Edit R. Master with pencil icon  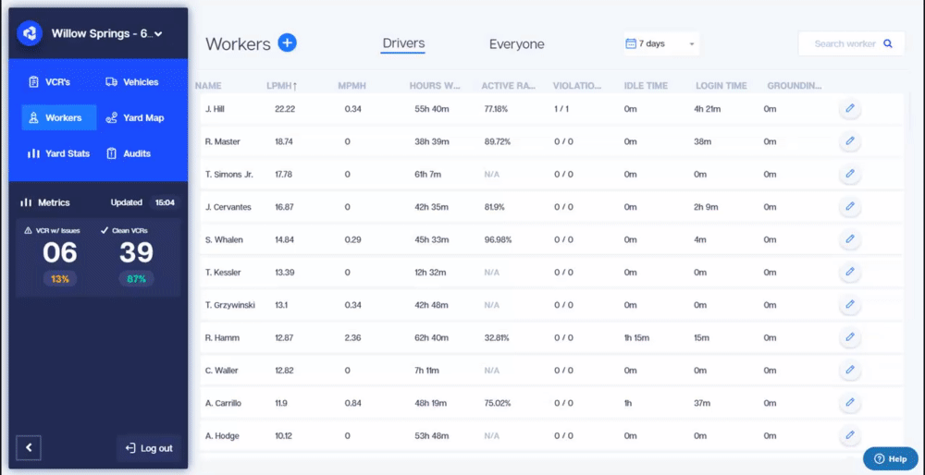(x=850, y=141)
